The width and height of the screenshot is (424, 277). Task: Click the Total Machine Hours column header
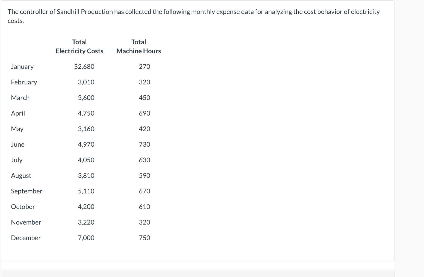pyautogui.click(x=139, y=46)
